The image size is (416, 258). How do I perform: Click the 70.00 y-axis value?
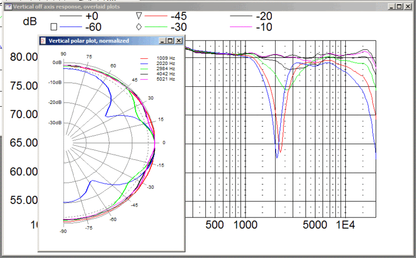24,114
